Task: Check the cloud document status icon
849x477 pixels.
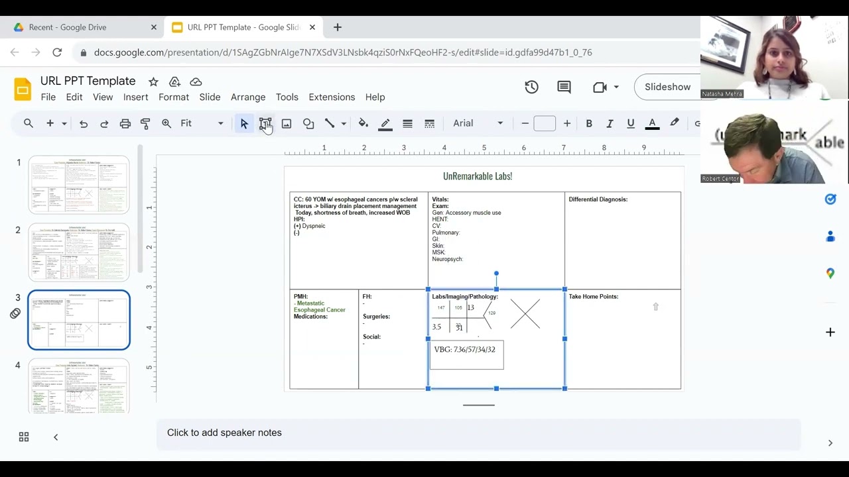Action: (x=196, y=81)
